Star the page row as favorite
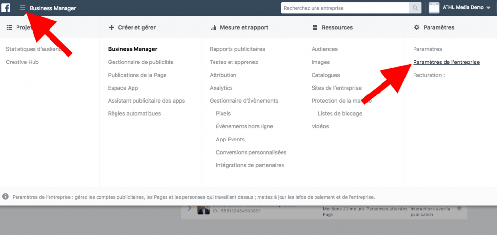Viewport: 497px width, 235px height. tap(459, 208)
